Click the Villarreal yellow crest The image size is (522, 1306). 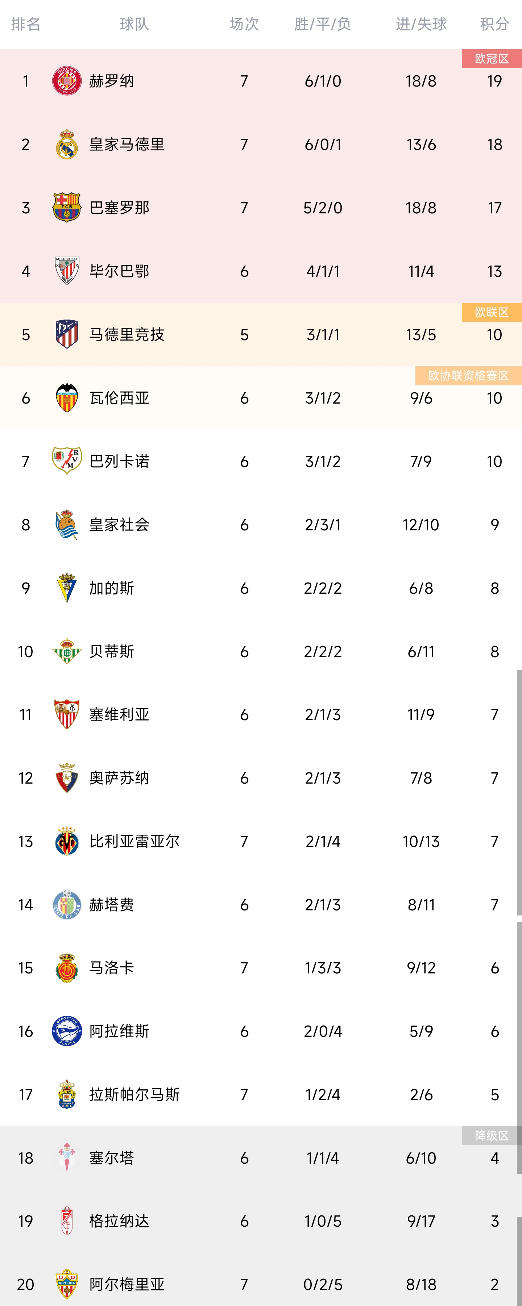(x=66, y=841)
